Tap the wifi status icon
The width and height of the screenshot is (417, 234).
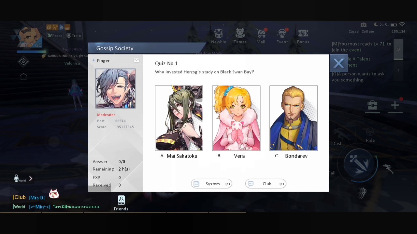point(402,25)
